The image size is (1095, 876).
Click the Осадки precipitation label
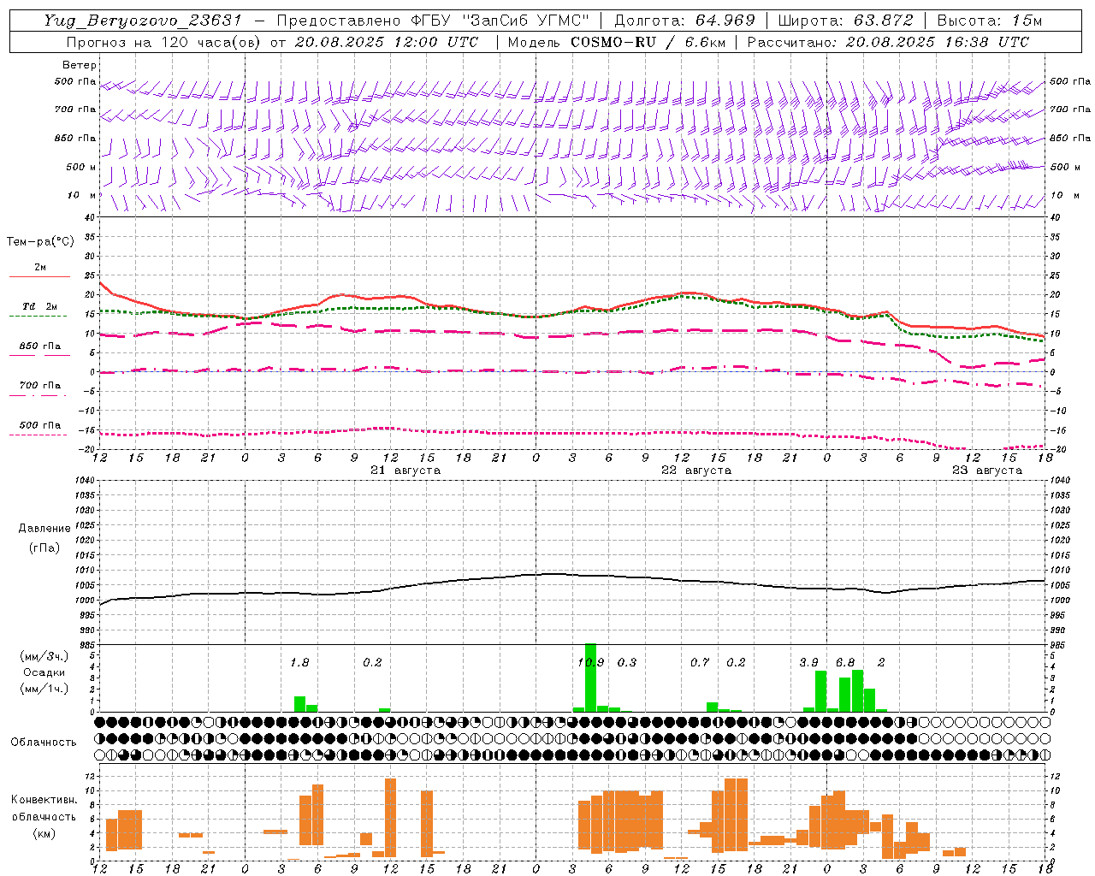point(44,672)
